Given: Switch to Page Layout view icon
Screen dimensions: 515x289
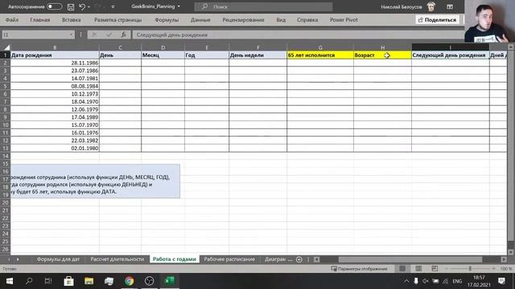Looking at the screenshot, I should click(x=418, y=269).
